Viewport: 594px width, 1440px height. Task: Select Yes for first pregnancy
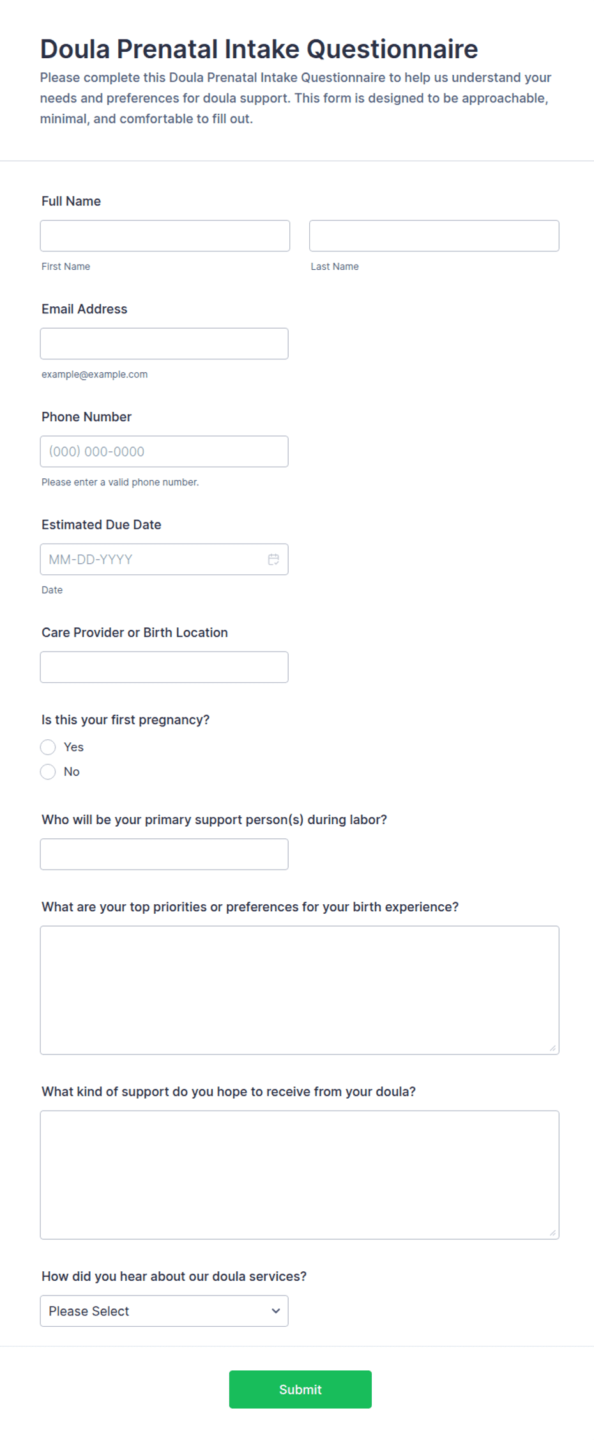click(x=48, y=747)
